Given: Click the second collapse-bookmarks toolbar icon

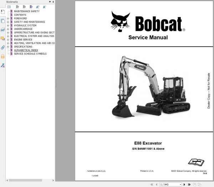Looking at the screenshot, I should pyautogui.click(x=24, y=7).
